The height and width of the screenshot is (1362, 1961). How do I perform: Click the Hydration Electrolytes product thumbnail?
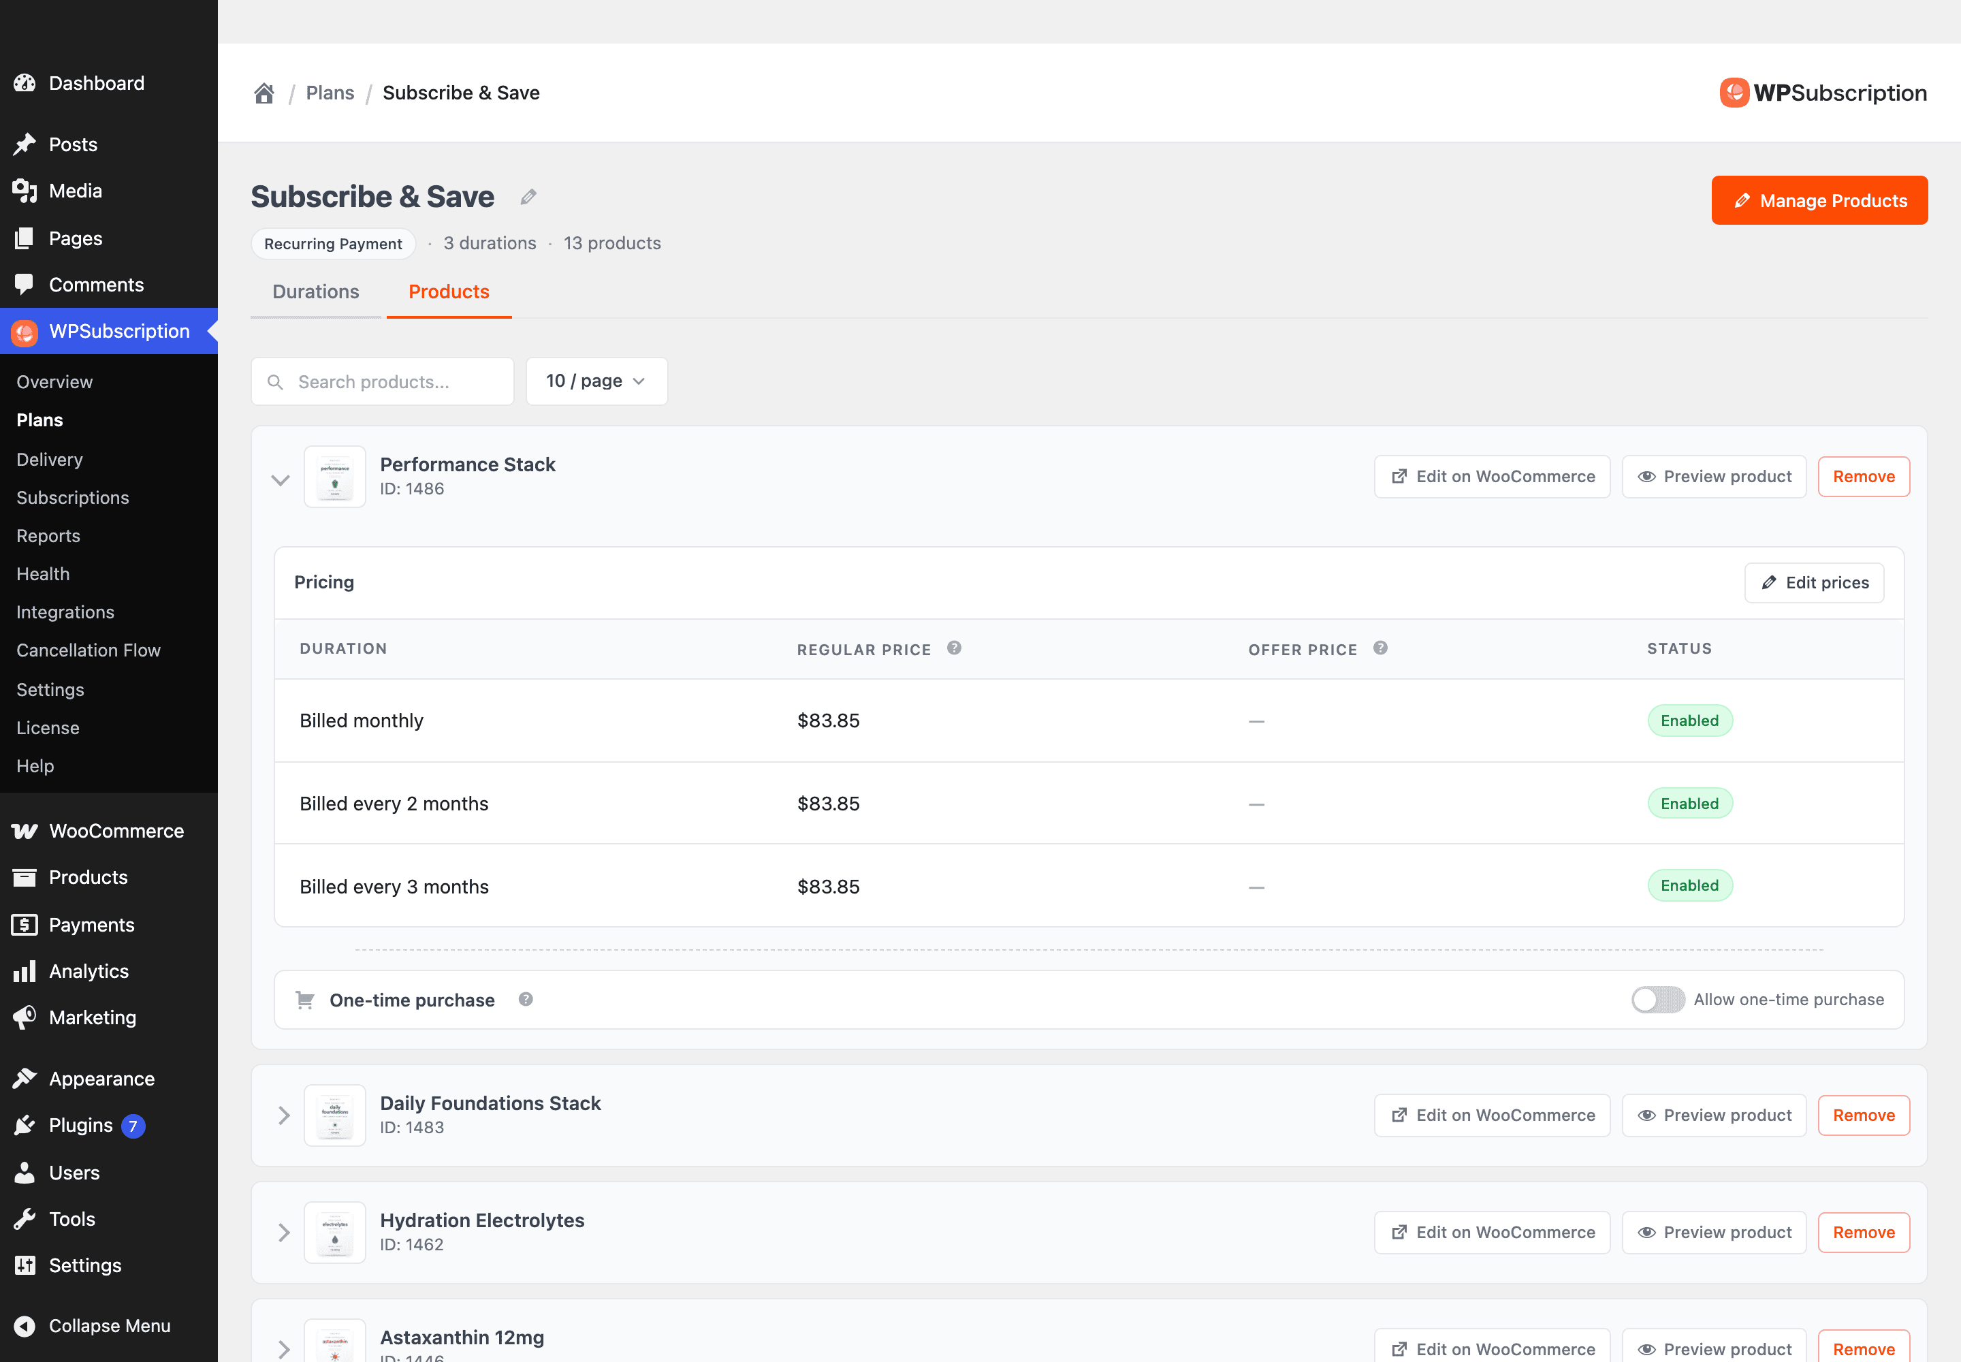pyautogui.click(x=334, y=1233)
